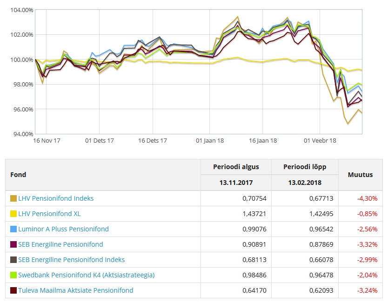Click the 102.00% y-axis label
The image size is (388, 302).
point(22,34)
